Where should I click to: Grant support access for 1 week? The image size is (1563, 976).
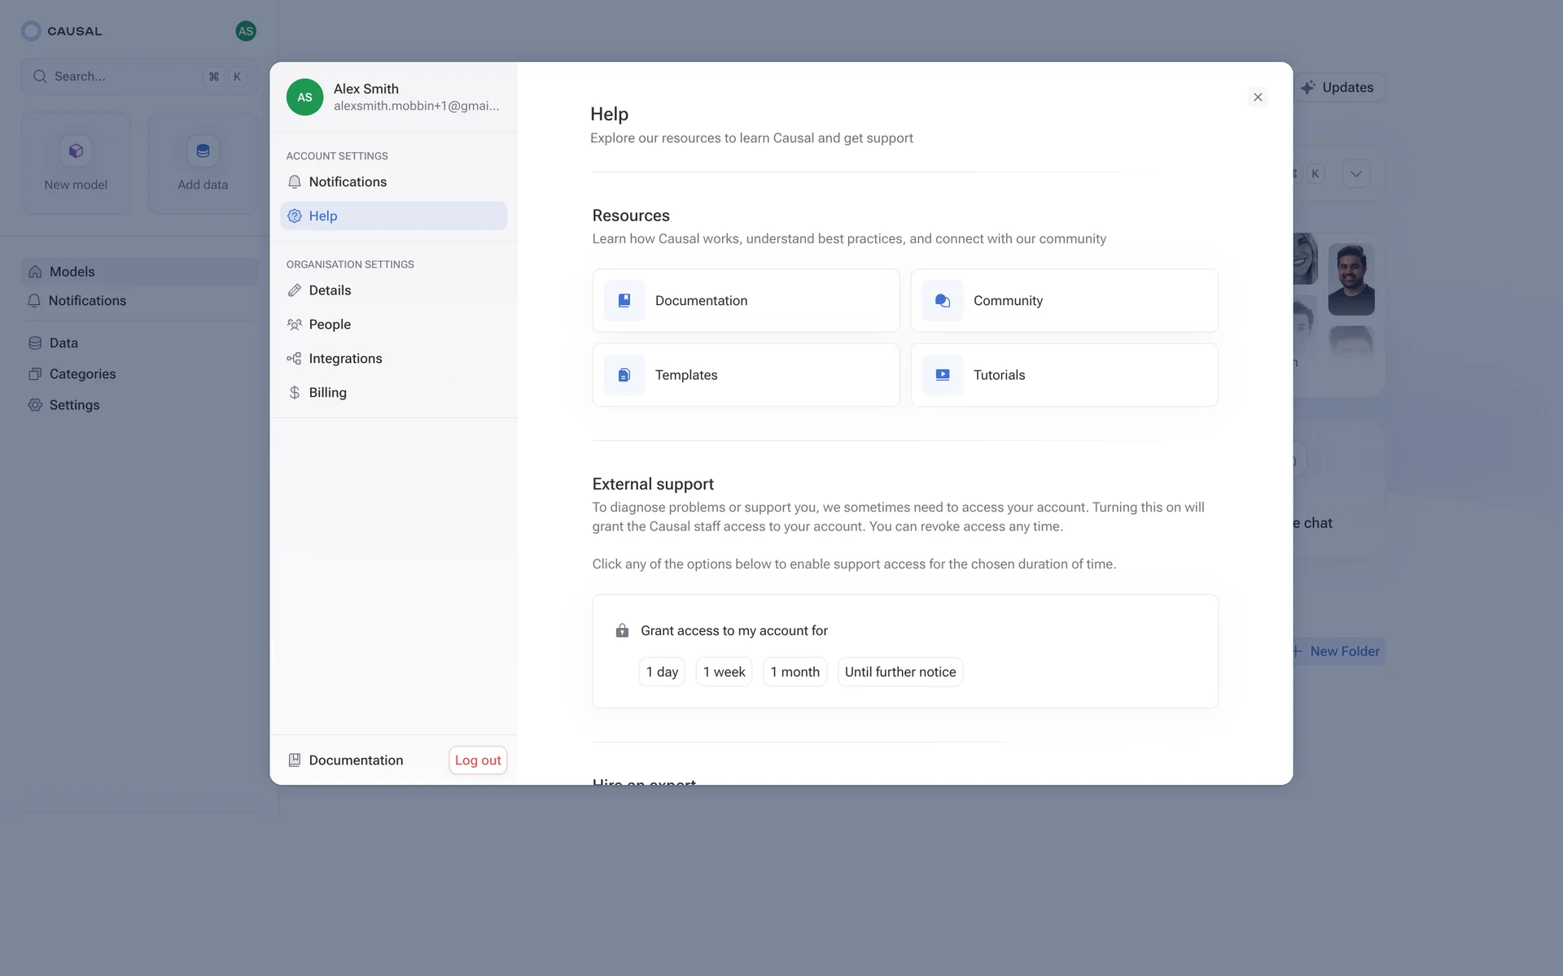click(x=724, y=672)
